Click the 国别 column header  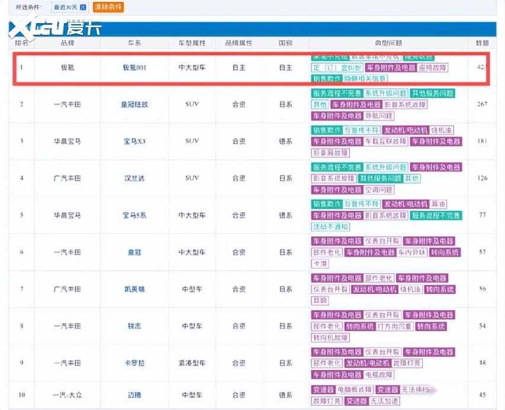(285, 43)
